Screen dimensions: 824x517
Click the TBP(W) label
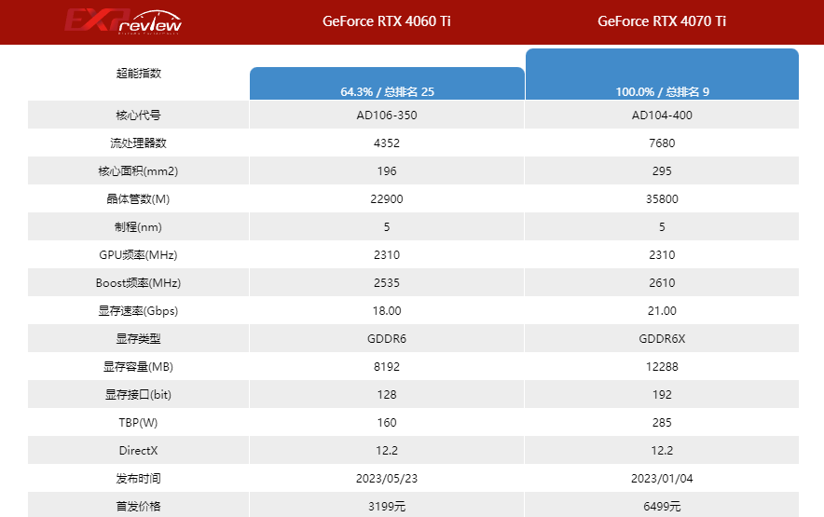coord(138,422)
